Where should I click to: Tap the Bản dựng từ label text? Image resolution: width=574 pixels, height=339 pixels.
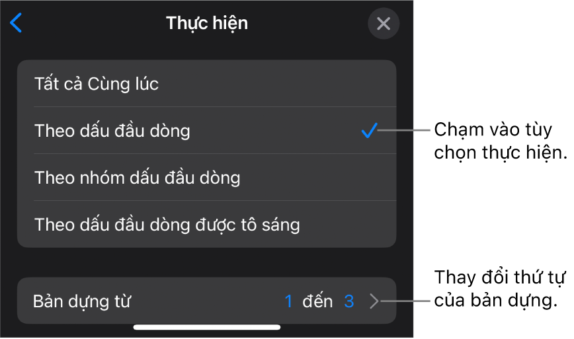tap(82, 302)
